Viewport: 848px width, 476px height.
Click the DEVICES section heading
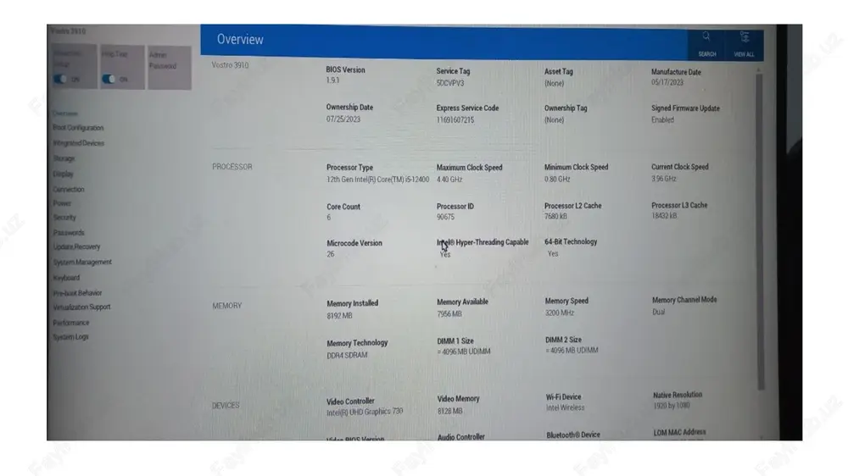pyautogui.click(x=226, y=405)
